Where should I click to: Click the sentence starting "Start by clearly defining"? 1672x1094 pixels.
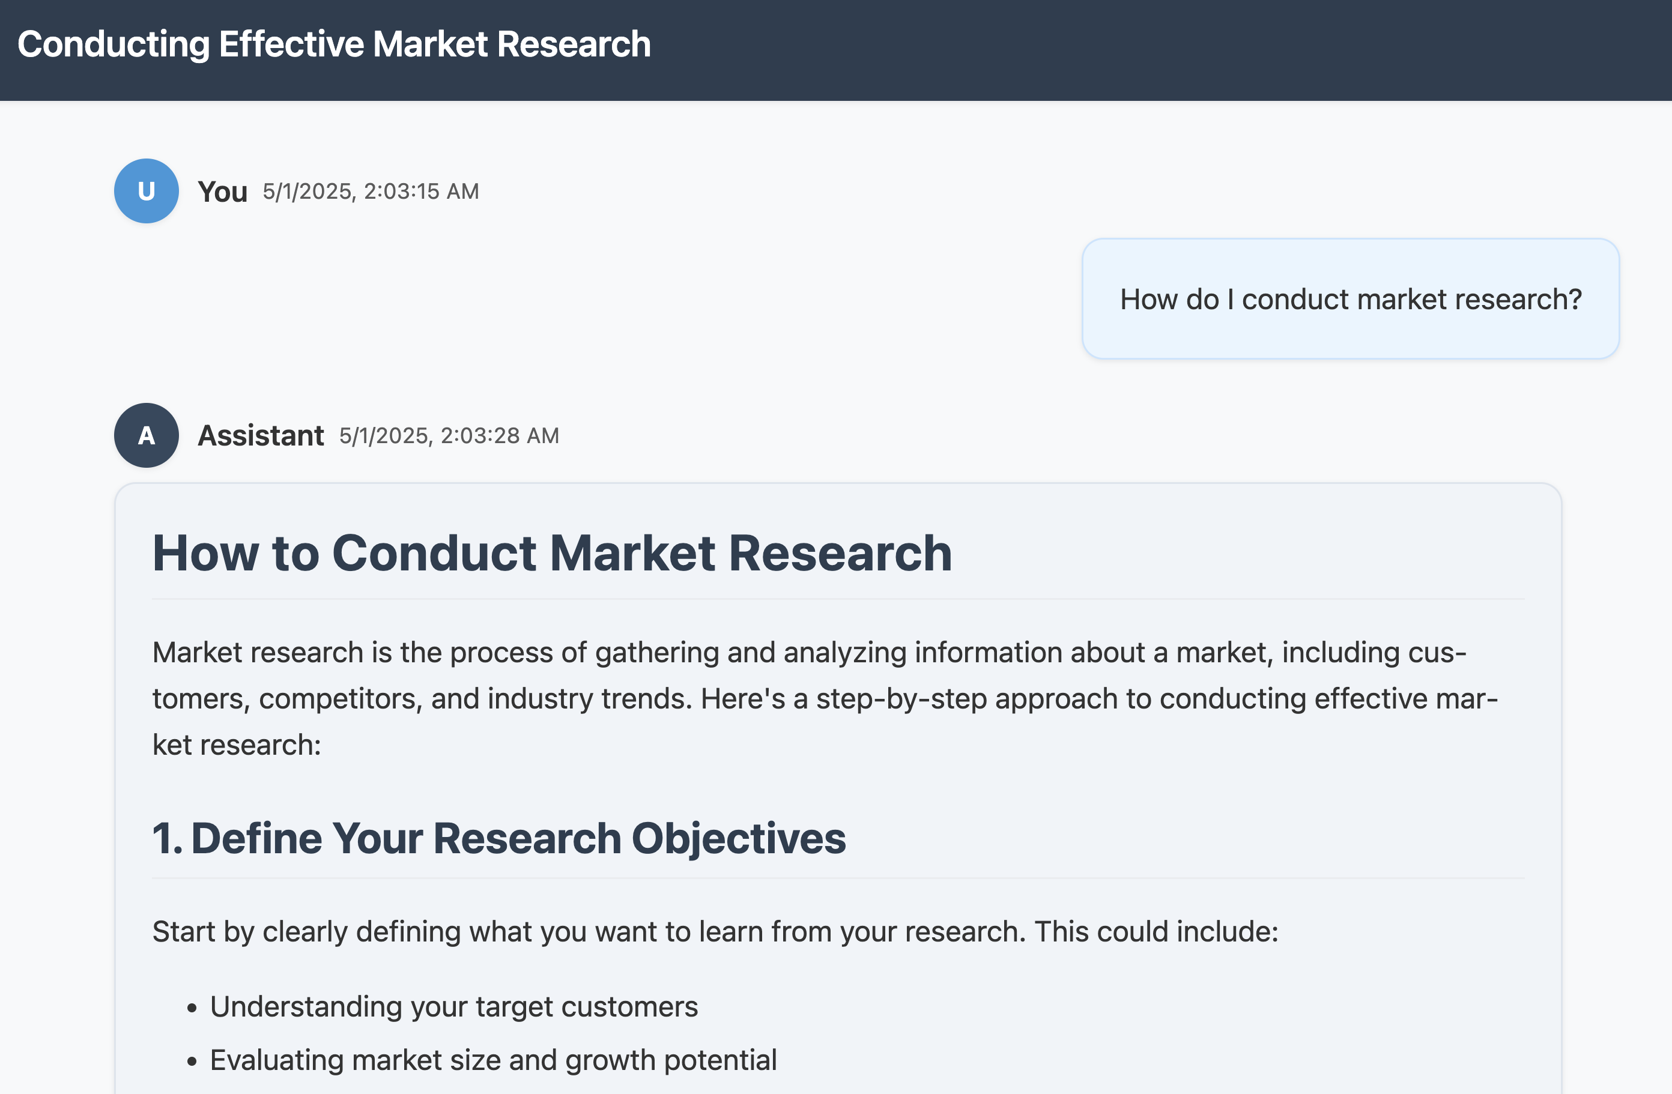715,932
